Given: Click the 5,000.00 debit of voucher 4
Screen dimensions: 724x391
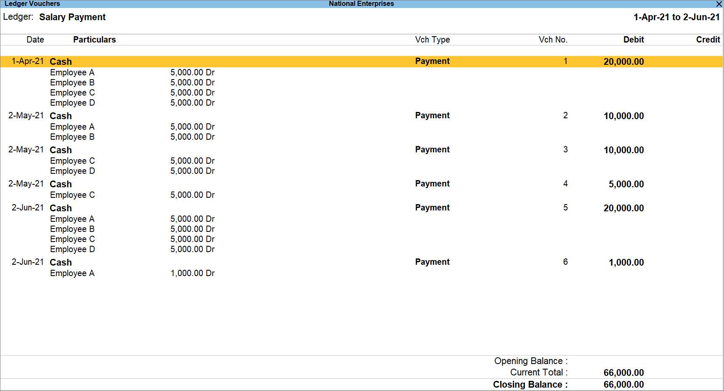Looking at the screenshot, I should (x=626, y=184).
